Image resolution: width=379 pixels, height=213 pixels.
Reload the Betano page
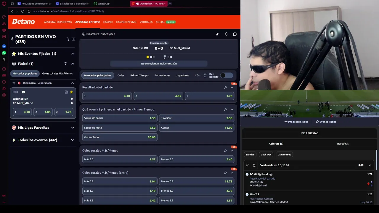click(23, 11)
